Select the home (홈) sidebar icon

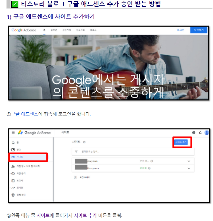click(13, 143)
